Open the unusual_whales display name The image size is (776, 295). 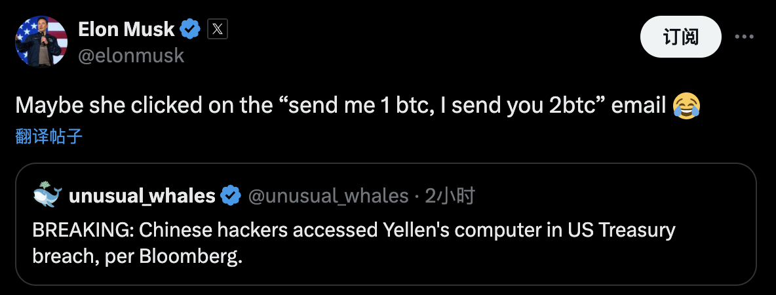click(x=142, y=195)
